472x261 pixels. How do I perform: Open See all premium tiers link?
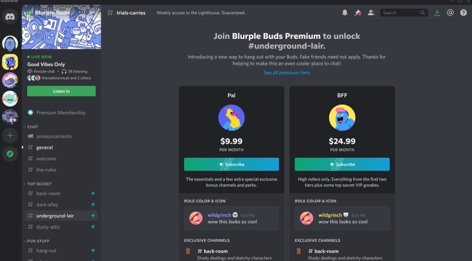click(x=287, y=73)
